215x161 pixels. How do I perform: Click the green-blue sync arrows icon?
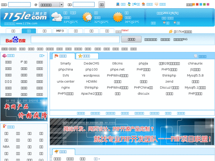[129, 4]
